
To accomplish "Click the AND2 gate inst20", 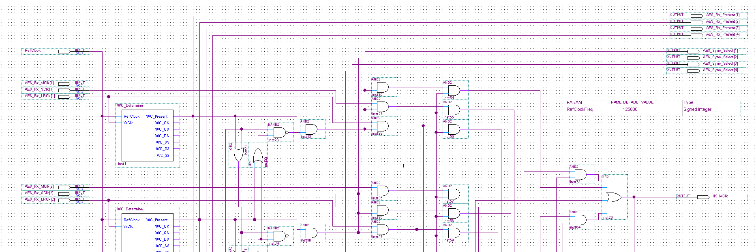I will click(x=383, y=87).
